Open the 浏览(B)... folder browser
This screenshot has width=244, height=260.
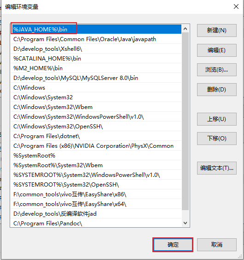point(216,70)
